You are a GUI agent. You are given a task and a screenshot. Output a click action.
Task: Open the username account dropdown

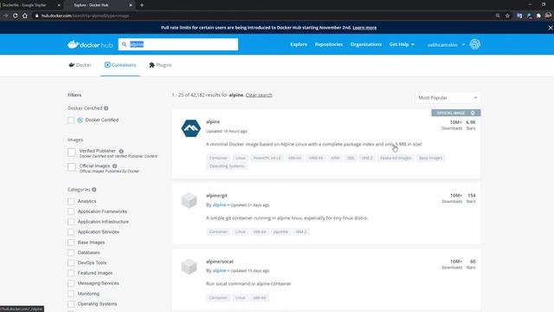446,45
